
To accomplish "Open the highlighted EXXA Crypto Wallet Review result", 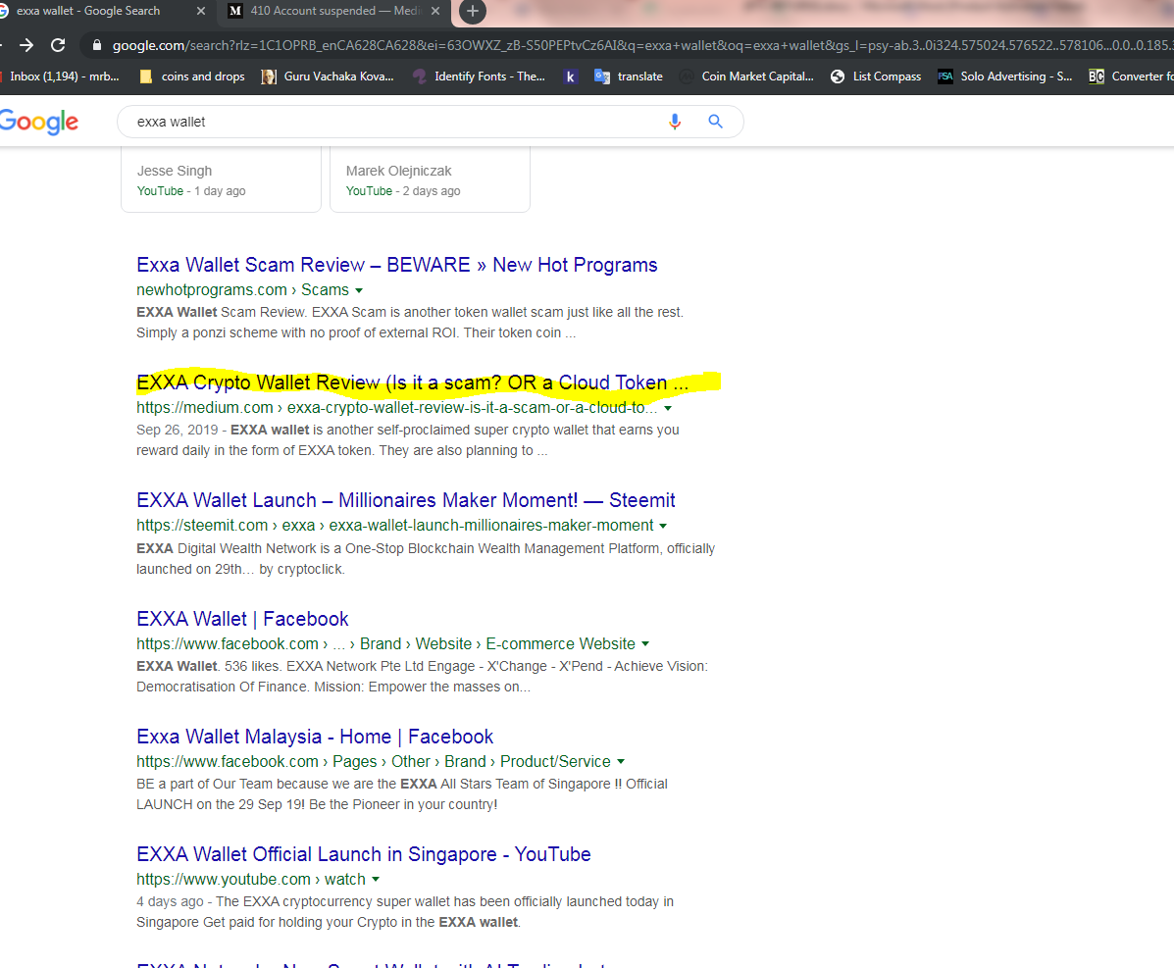I will (412, 382).
